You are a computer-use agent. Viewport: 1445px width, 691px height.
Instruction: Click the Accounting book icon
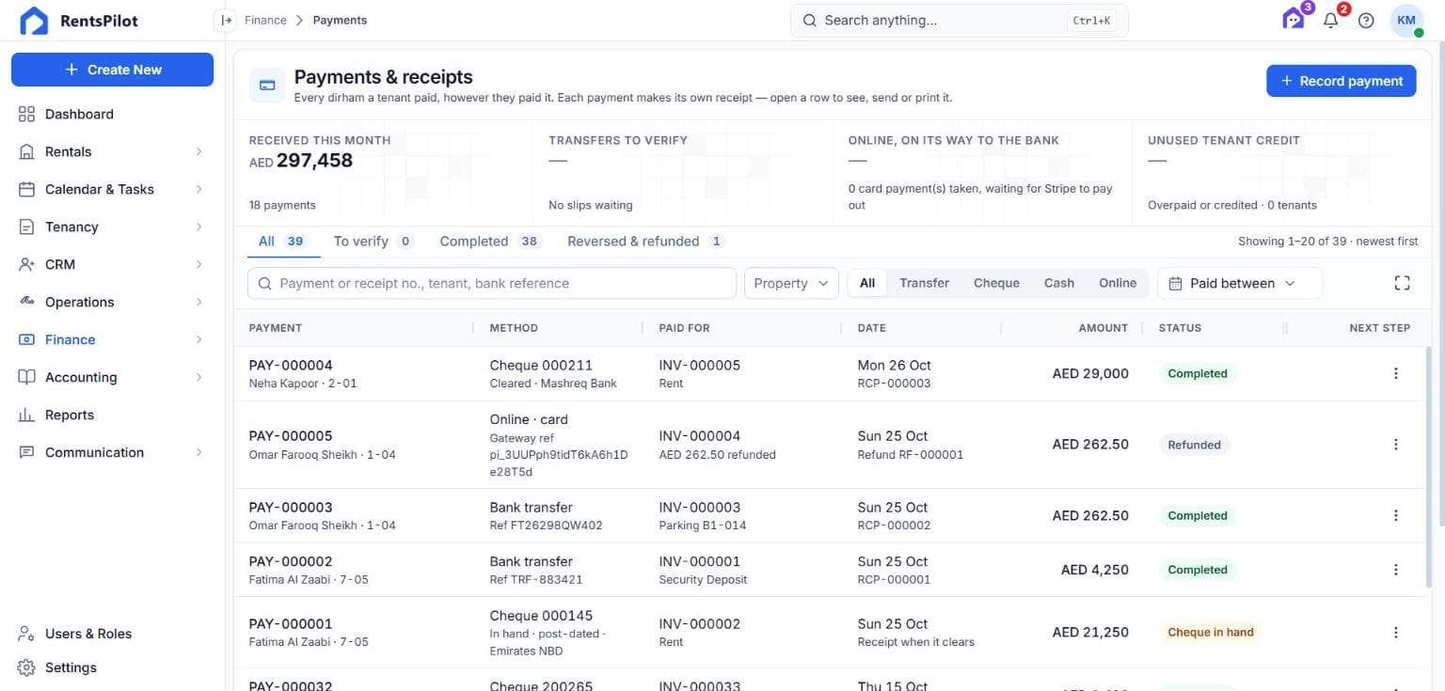[26, 377]
